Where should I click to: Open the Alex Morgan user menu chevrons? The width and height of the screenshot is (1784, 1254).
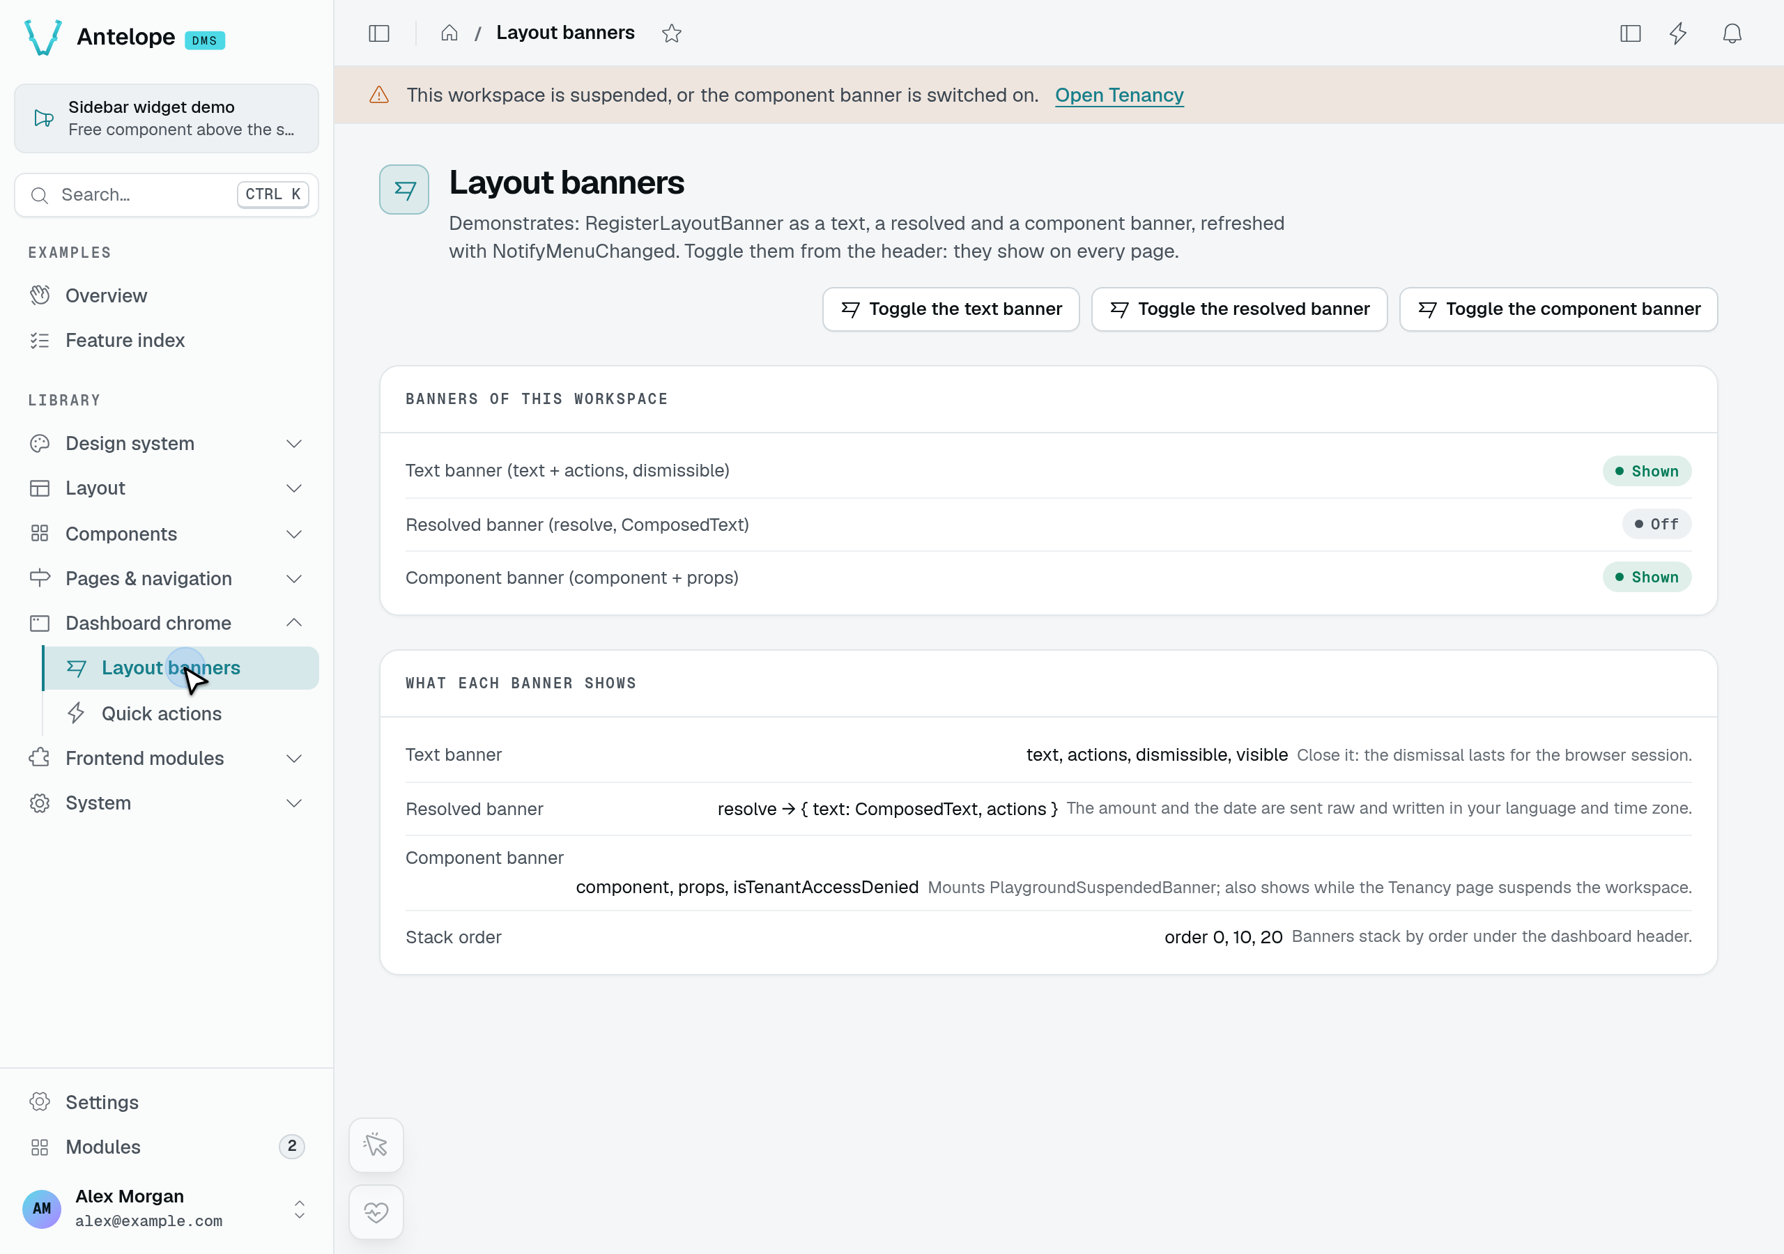tap(299, 1209)
